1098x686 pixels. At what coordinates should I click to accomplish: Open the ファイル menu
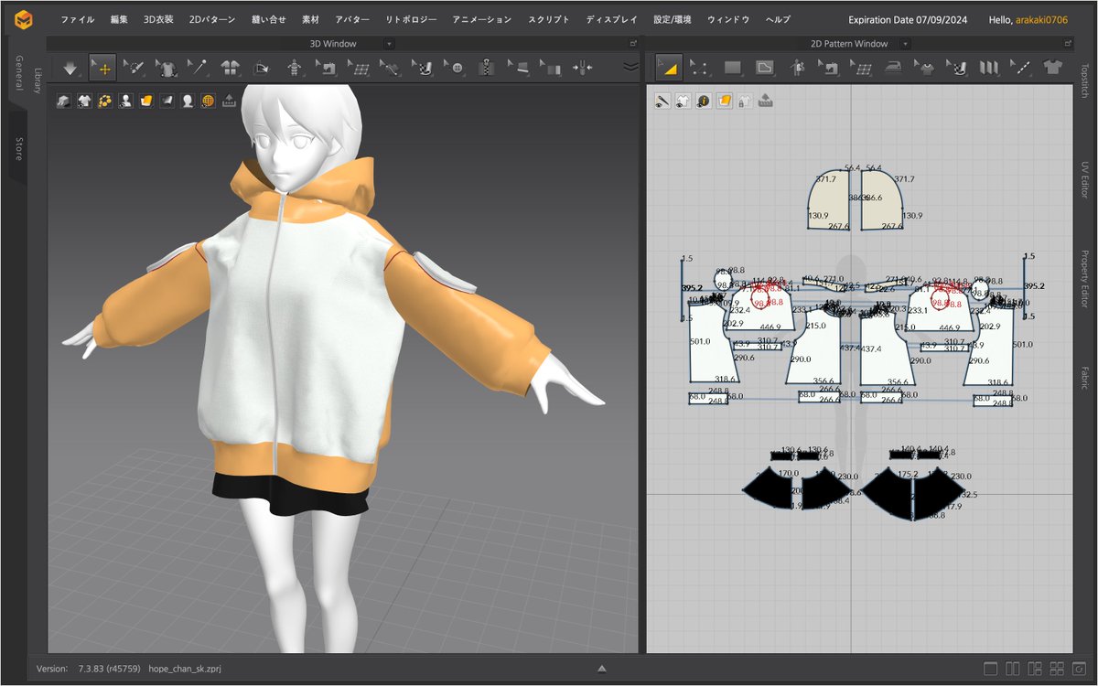78,19
